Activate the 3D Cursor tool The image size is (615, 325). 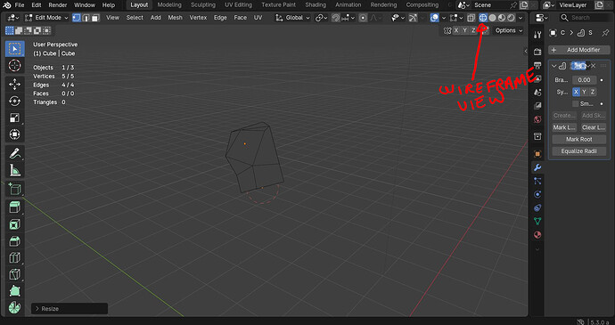point(15,66)
